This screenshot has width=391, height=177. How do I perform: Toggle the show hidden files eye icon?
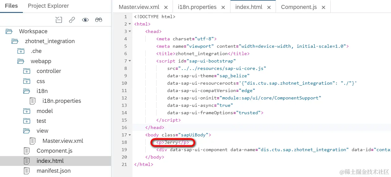point(85,20)
